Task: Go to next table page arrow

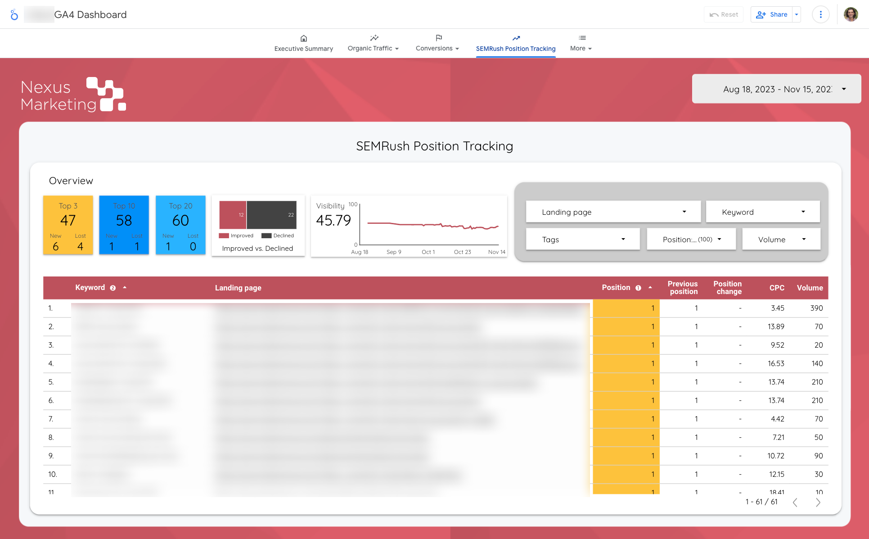Action: point(818,502)
